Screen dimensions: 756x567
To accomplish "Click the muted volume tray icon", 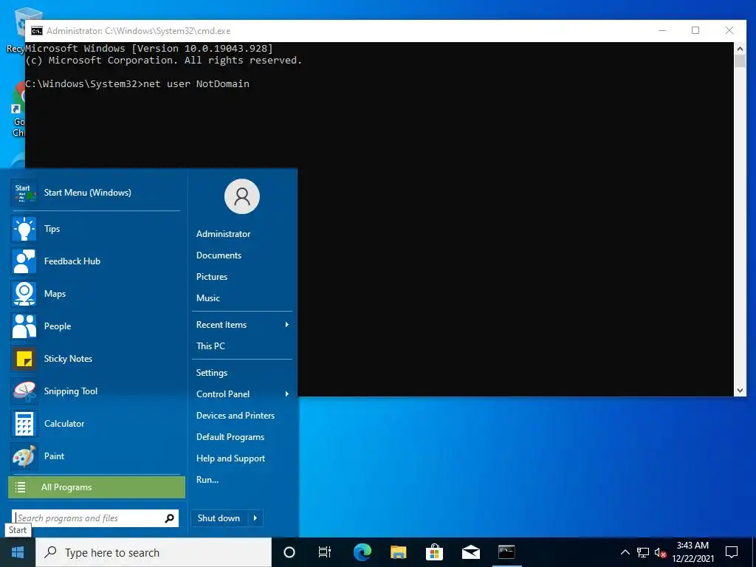I will tap(661, 552).
